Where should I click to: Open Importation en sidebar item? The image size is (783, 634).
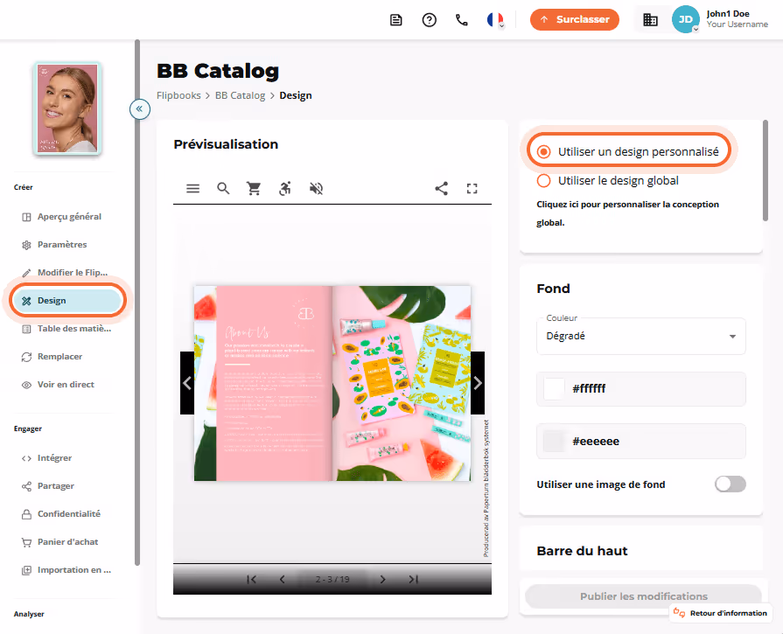tap(67, 569)
